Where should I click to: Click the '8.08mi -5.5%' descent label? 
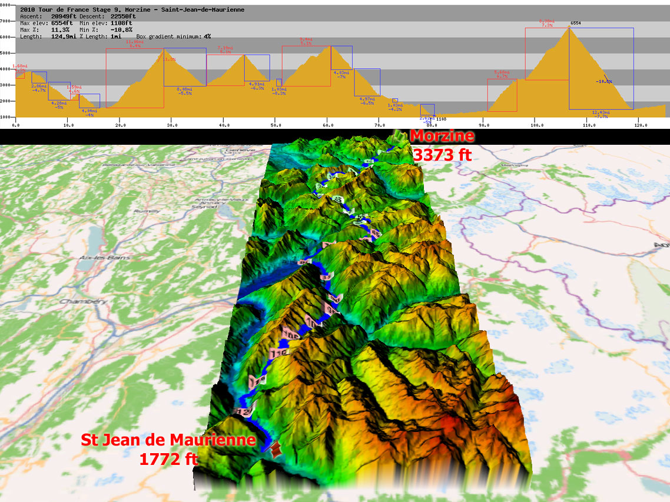point(185,91)
